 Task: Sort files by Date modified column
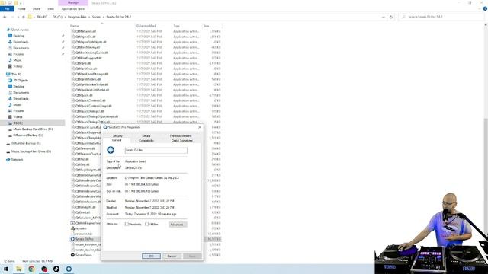pos(146,26)
